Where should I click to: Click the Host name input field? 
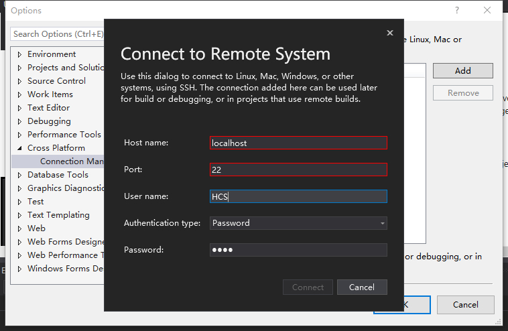pos(298,143)
